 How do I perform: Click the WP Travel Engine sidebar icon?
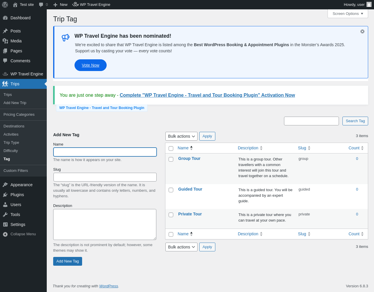(x=5, y=74)
